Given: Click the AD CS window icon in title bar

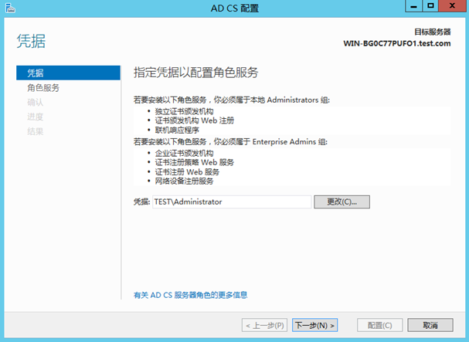Looking at the screenshot, I should tap(10, 8).
